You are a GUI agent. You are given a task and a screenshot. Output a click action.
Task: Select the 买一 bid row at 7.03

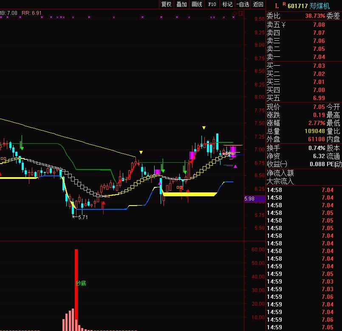(304, 66)
